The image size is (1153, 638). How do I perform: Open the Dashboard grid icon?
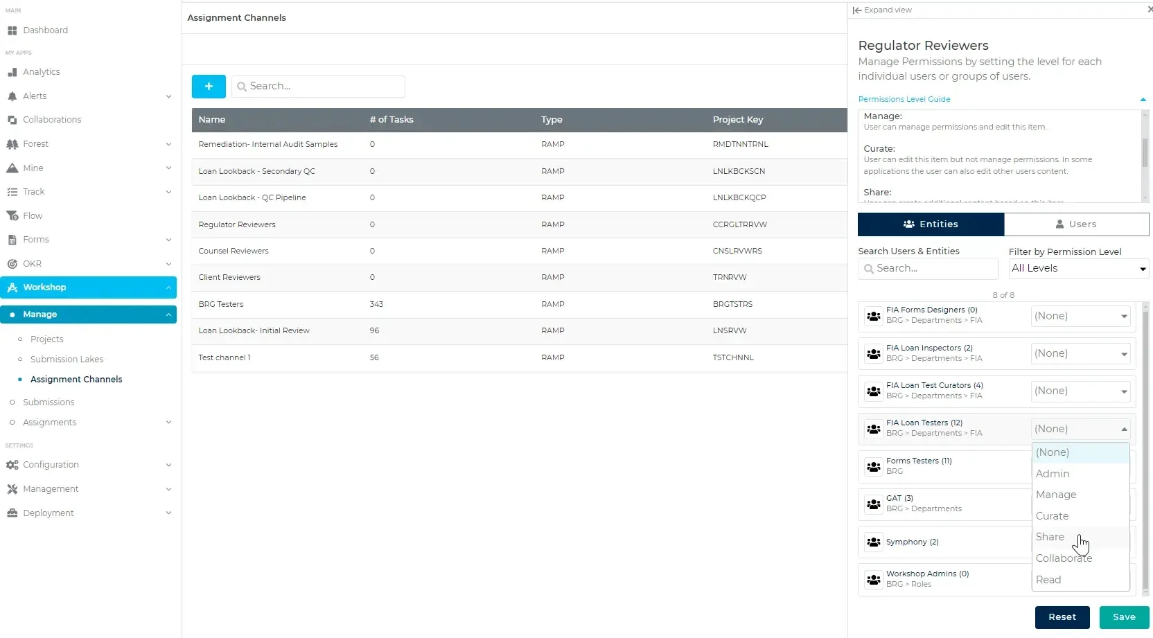[x=12, y=30]
